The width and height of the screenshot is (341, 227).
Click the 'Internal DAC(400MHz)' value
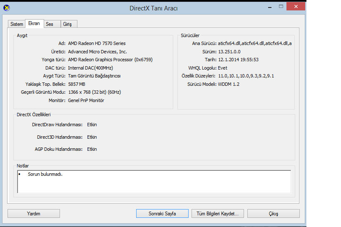(90, 68)
